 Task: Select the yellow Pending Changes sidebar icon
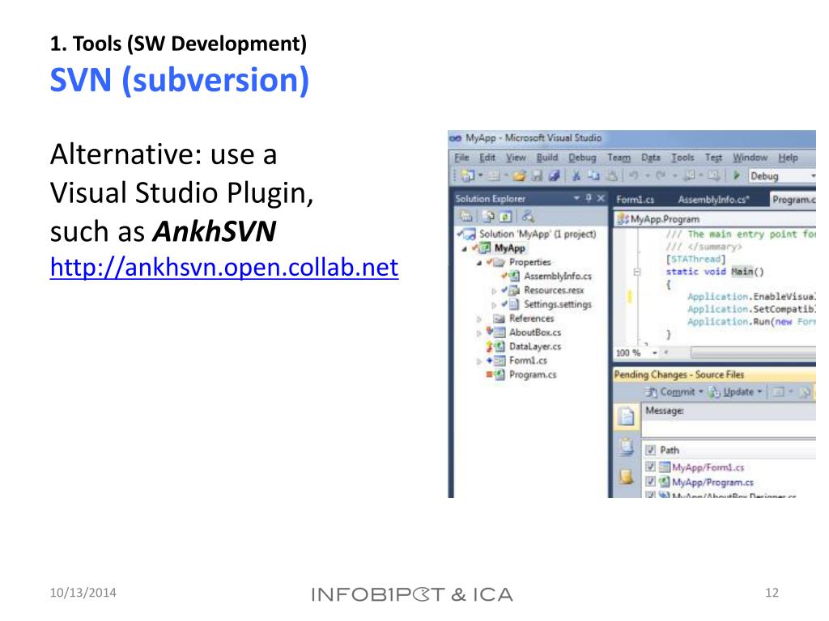[627, 476]
